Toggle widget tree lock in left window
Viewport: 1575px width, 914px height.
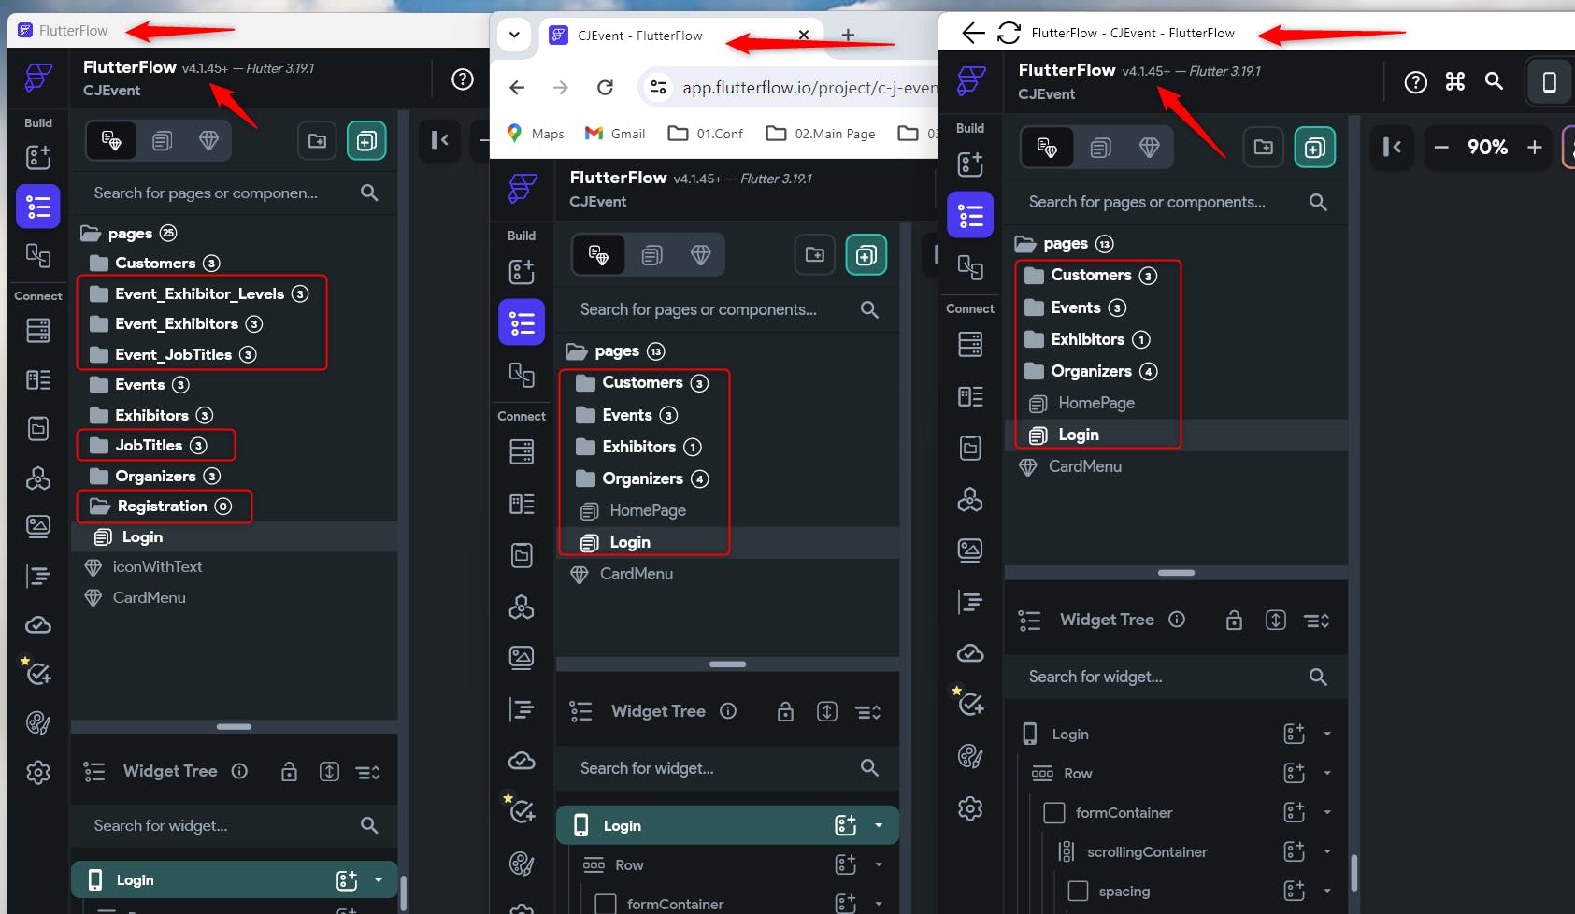(290, 772)
